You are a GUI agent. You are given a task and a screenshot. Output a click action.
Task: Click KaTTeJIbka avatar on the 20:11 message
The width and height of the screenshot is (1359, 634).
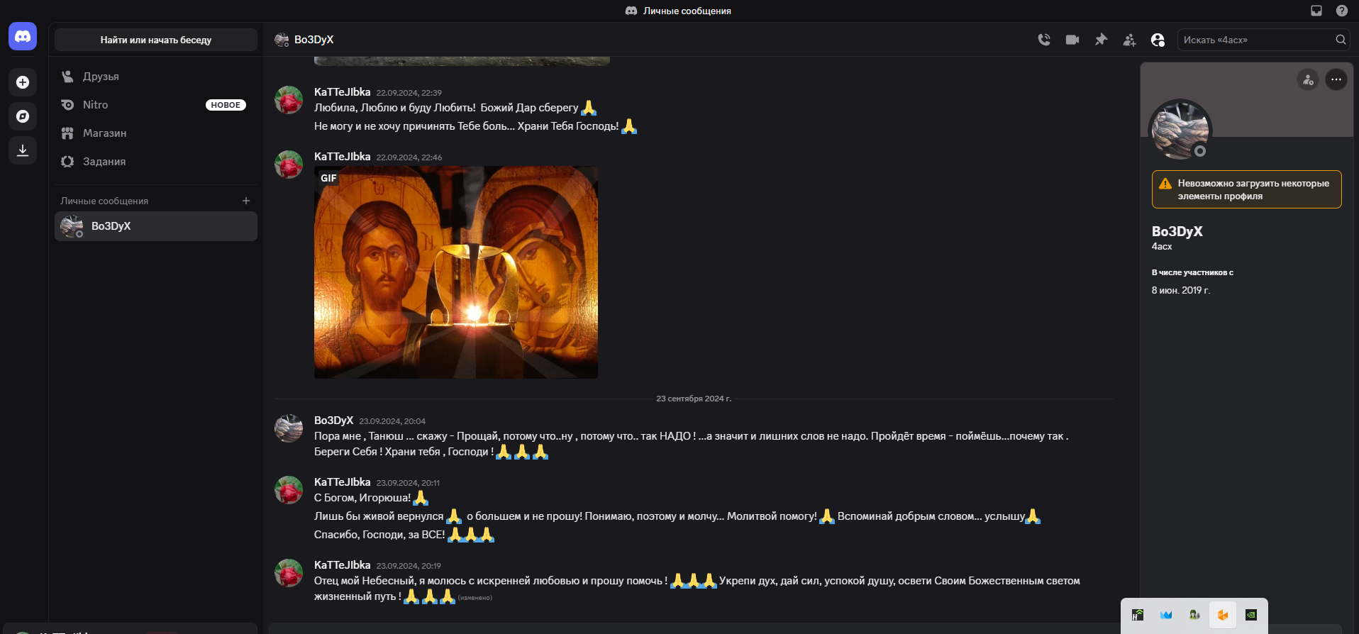pyautogui.click(x=289, y=490)
